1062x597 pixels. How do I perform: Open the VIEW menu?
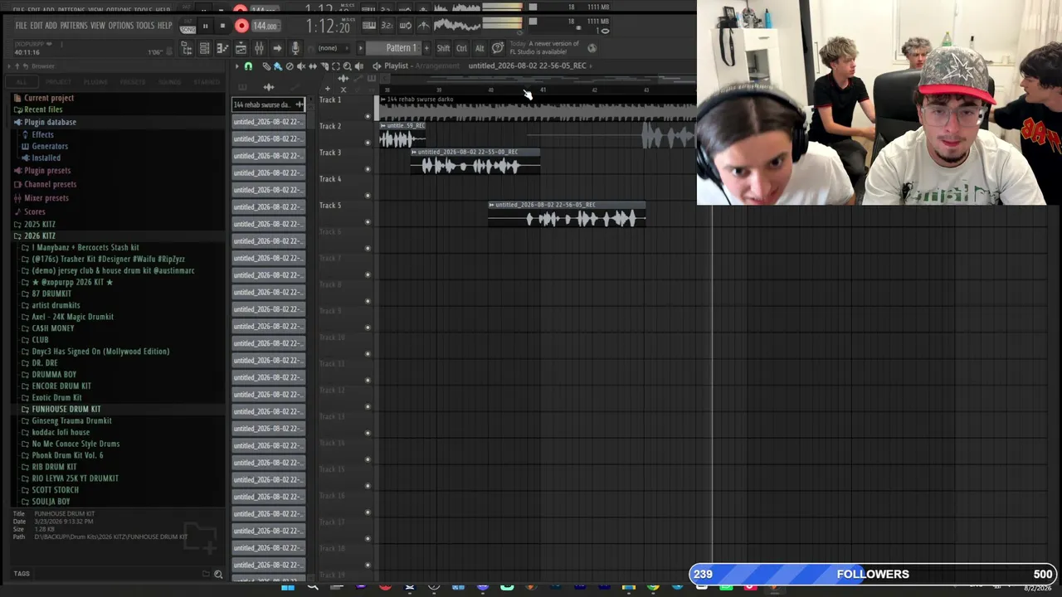coord(98,26)
